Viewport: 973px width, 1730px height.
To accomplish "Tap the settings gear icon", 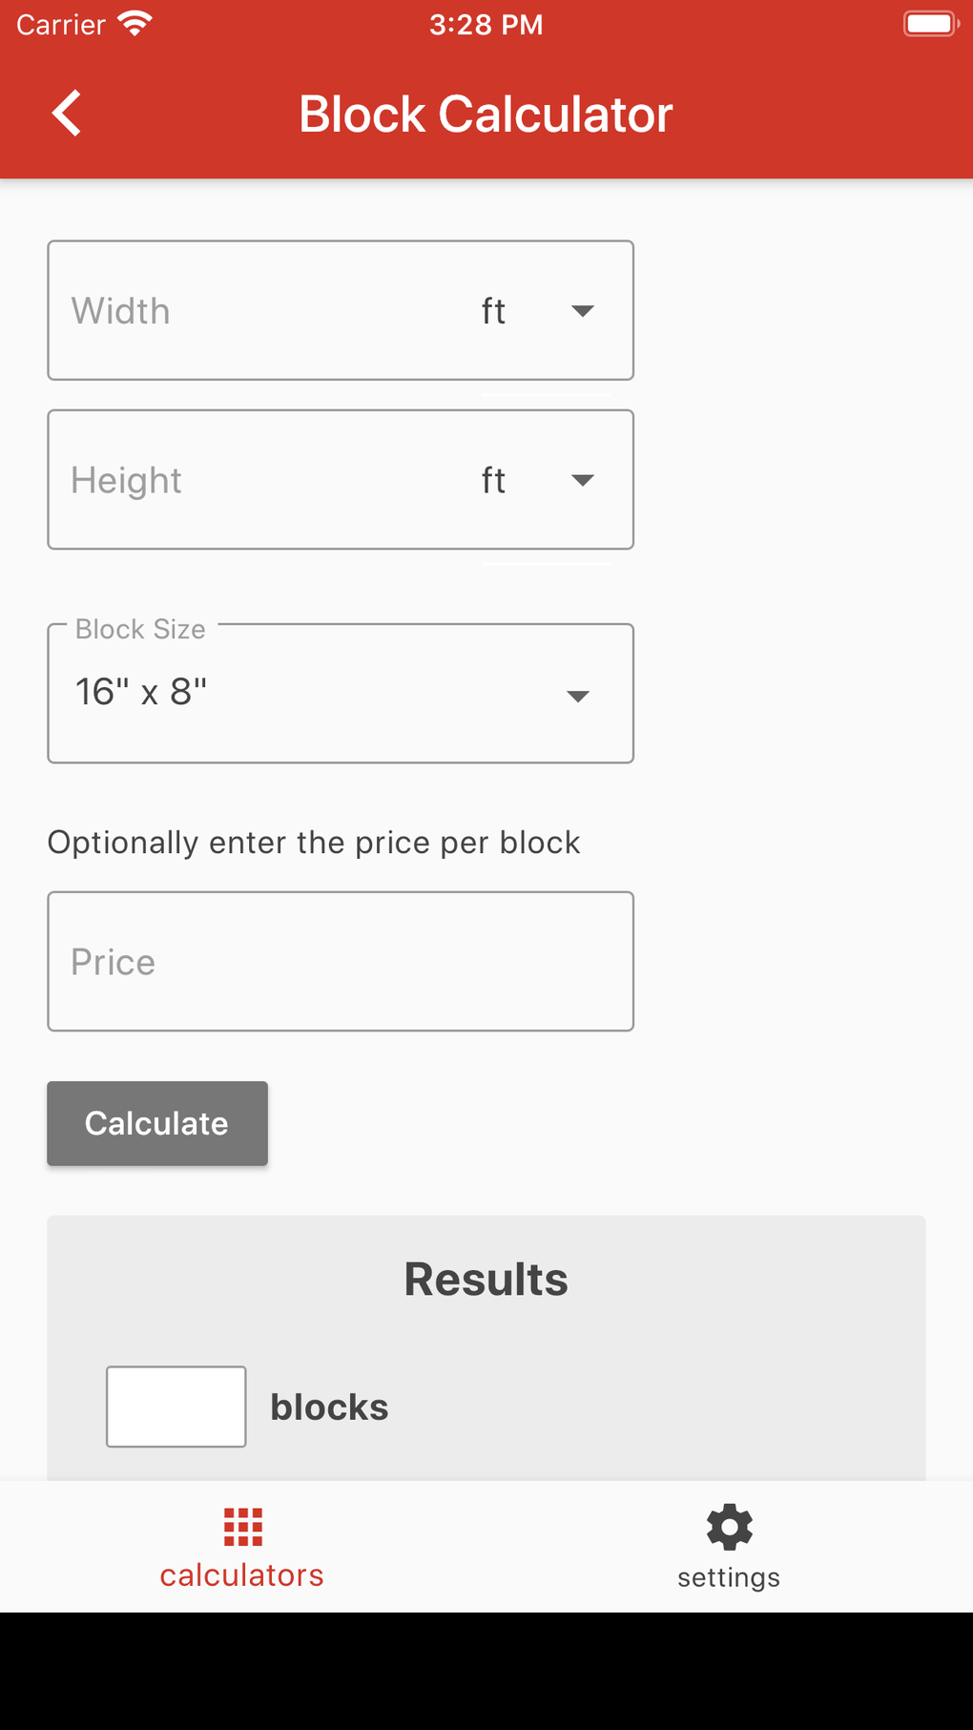I will tap(729, 1527).
